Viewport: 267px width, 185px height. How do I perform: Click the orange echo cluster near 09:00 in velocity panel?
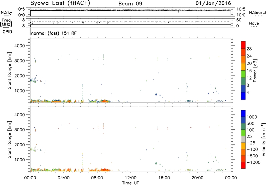tap(105, 170)
